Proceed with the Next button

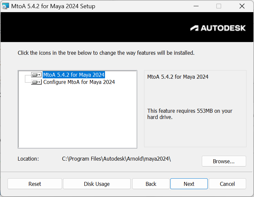click(x=189, y=184)
